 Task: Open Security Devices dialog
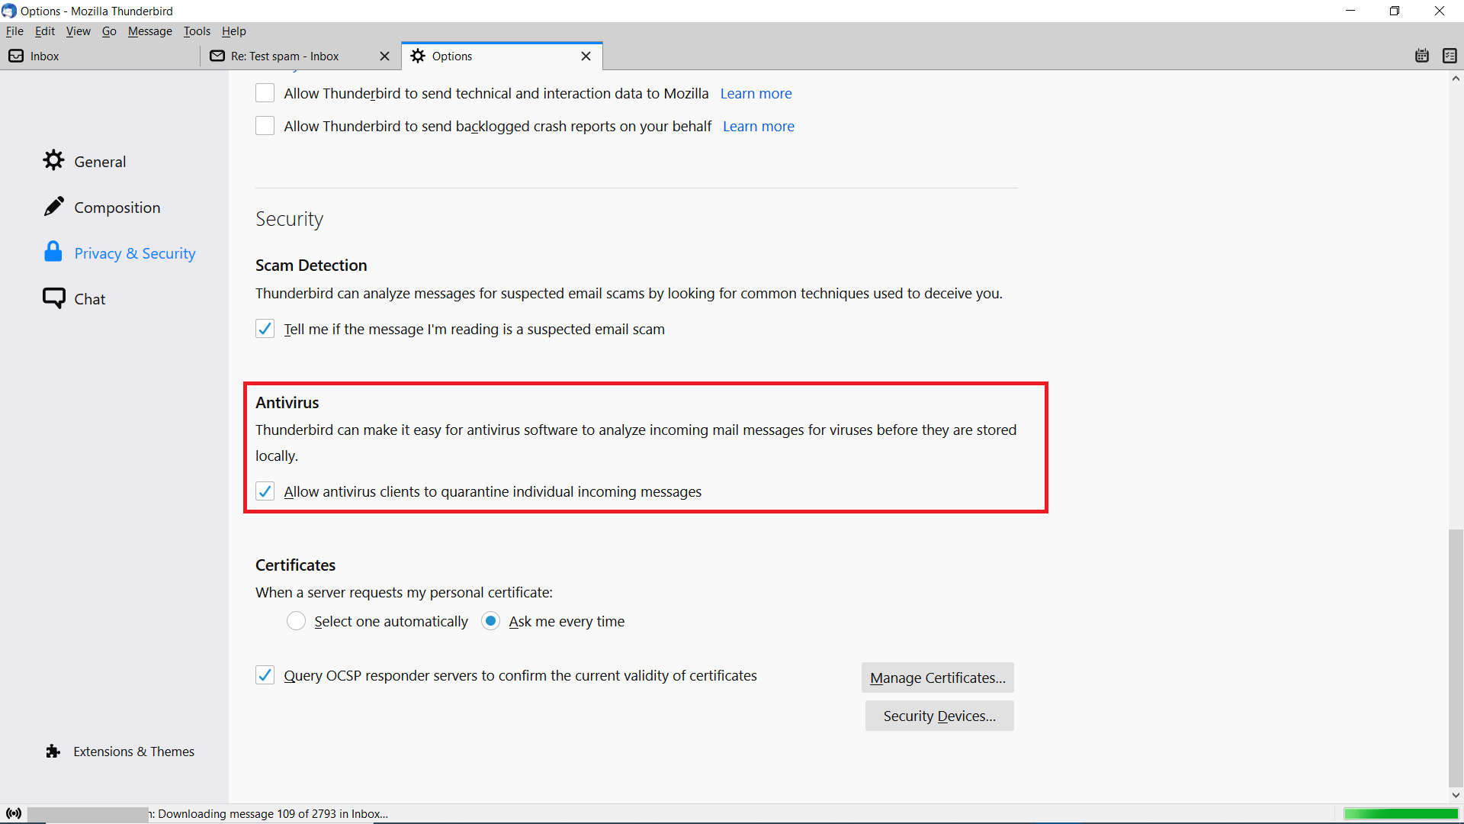click(939, 716)
